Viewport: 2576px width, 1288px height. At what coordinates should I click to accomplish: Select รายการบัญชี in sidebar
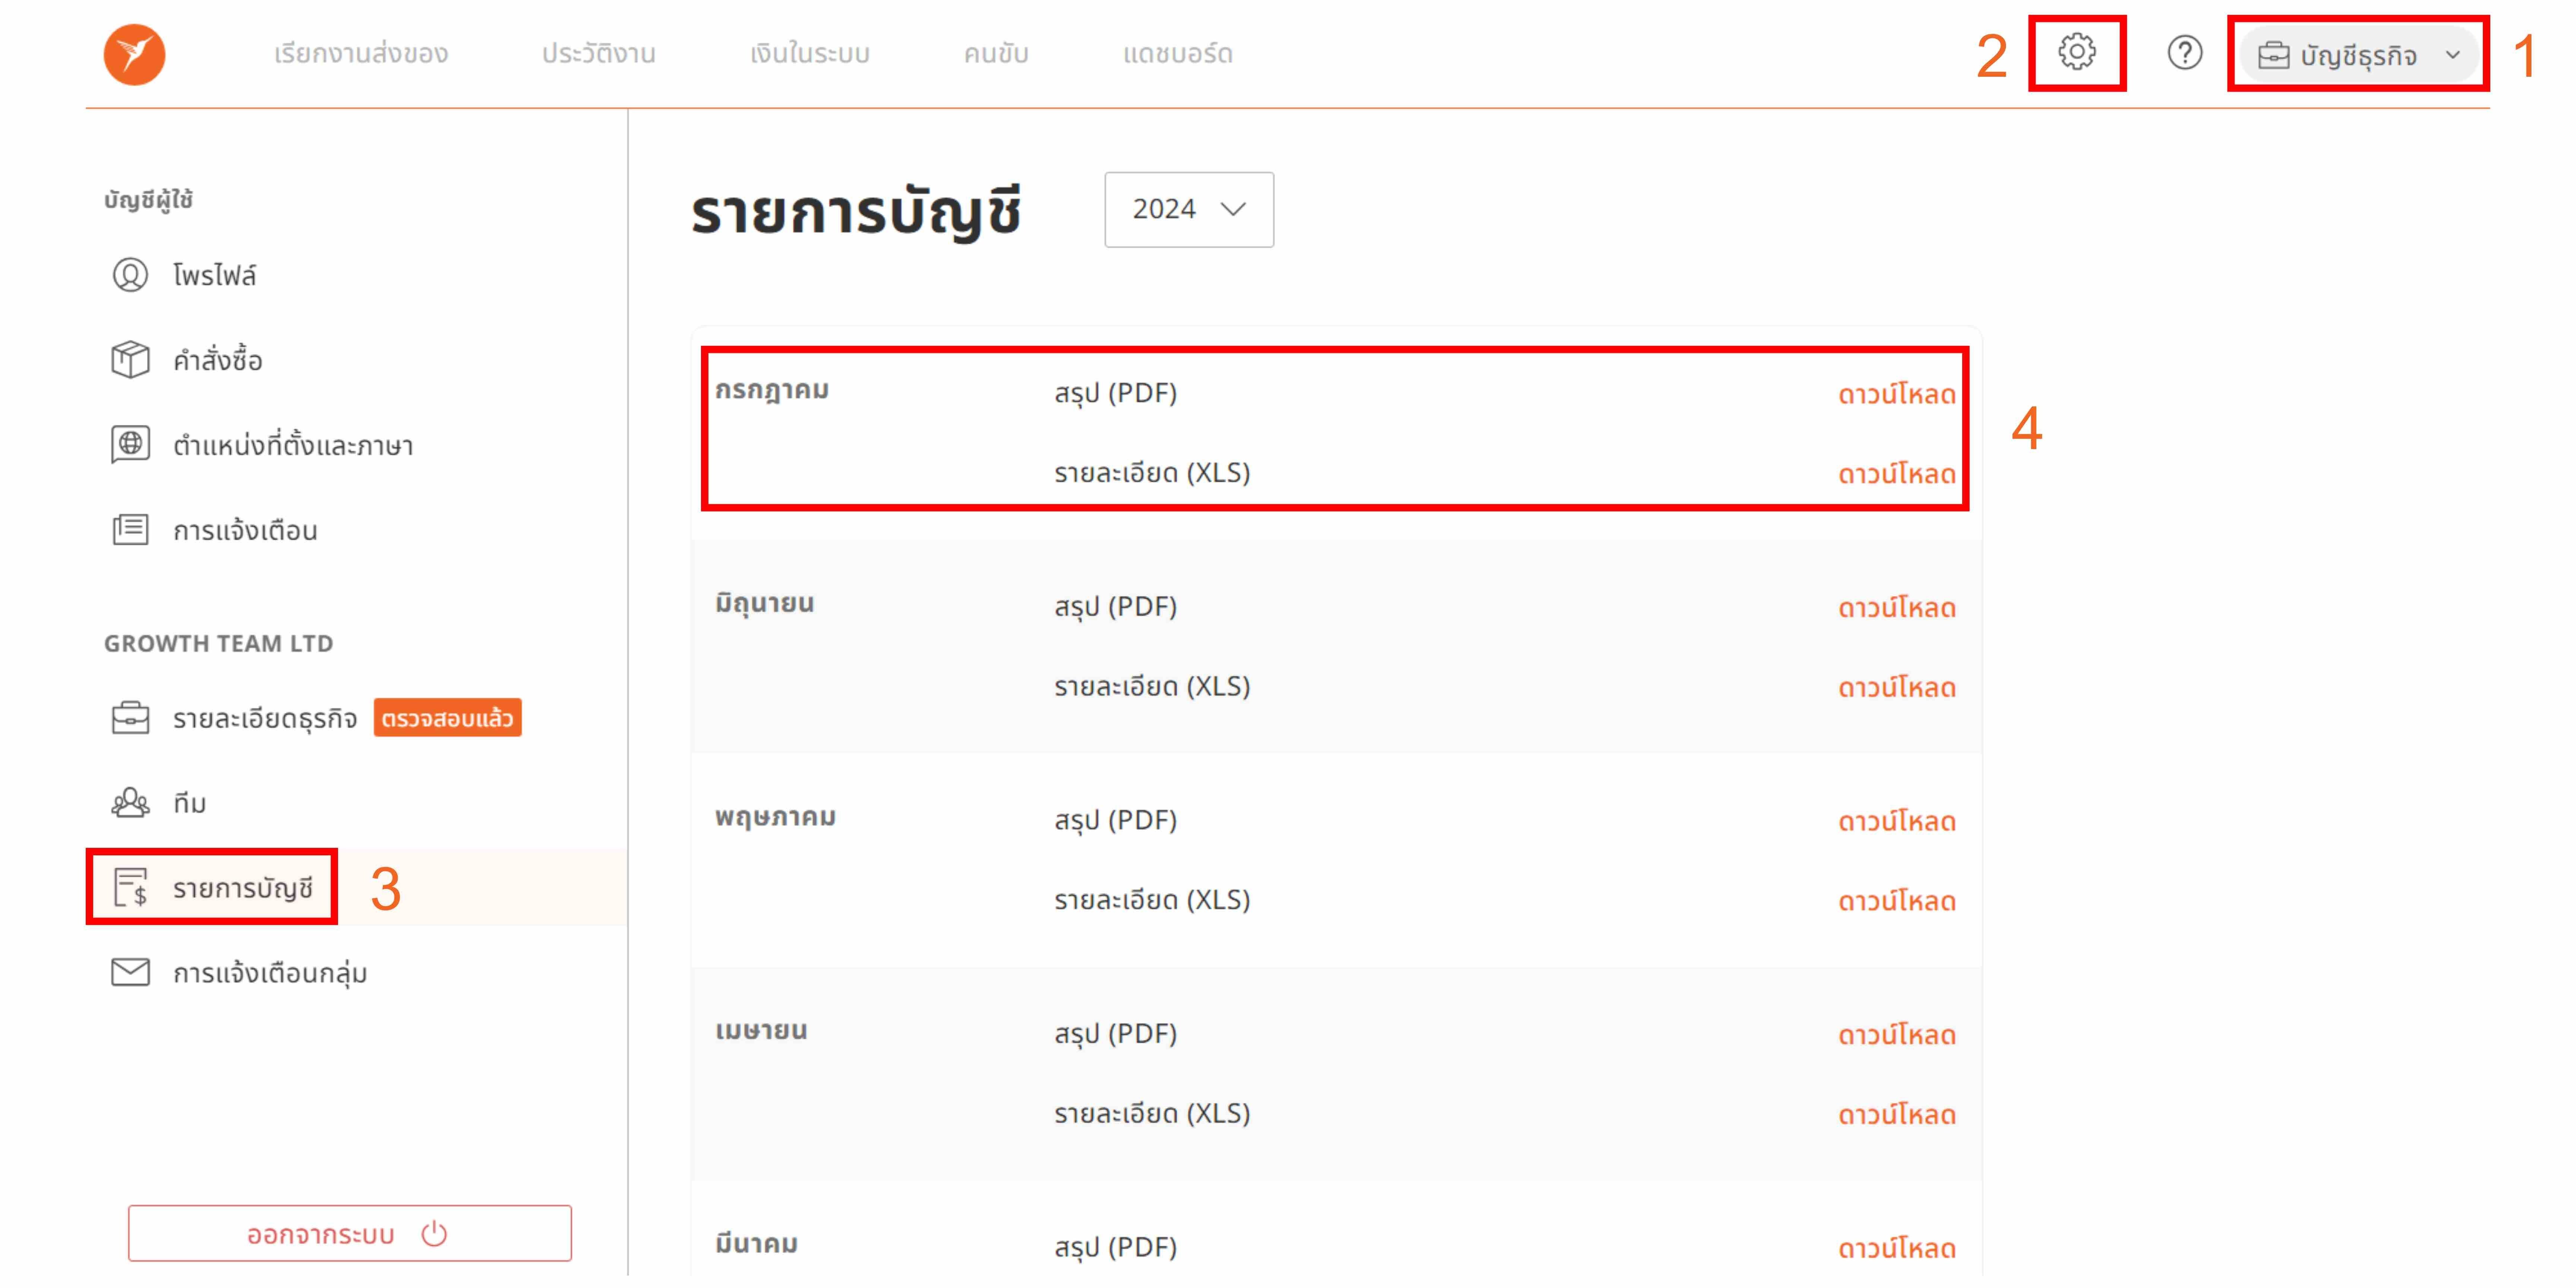click(x=243, y=888)
